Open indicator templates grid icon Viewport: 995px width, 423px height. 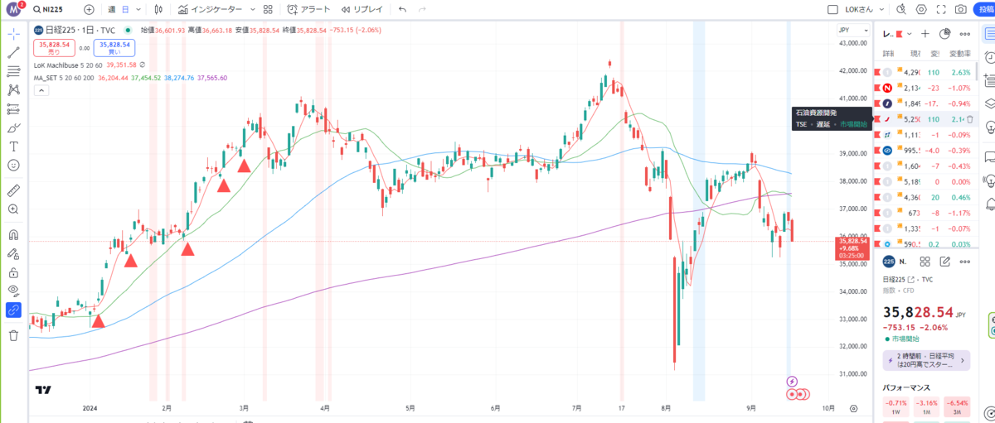pos(267,9)
